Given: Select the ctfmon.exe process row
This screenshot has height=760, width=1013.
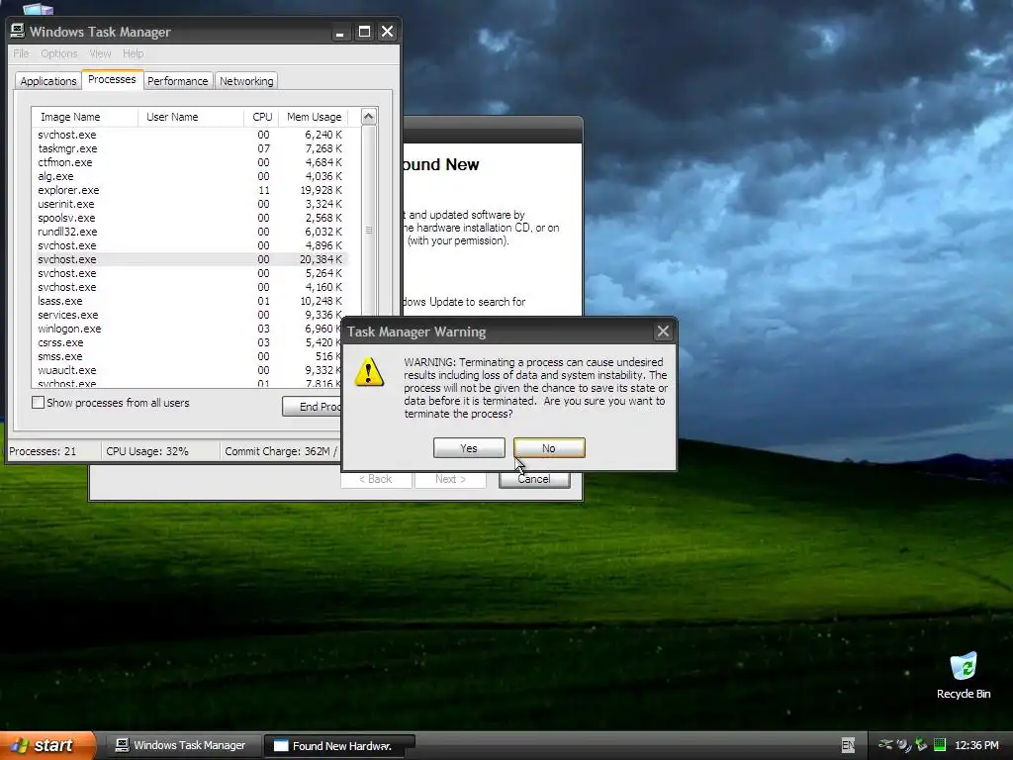Looking at the screenshot, I should click(x=189, y=162).
